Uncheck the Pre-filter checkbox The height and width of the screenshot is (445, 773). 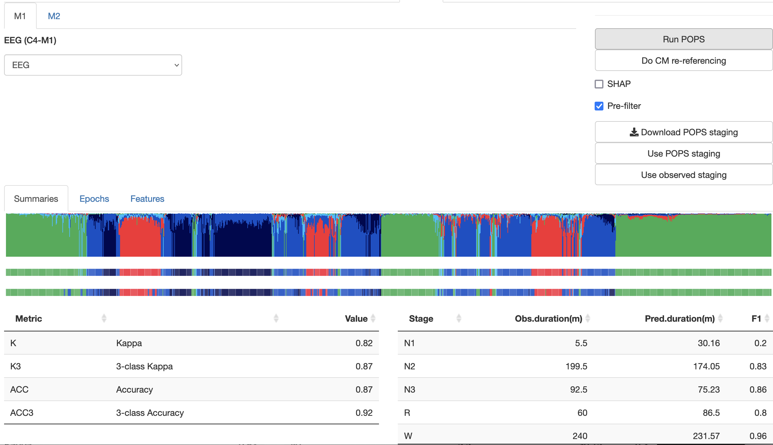pos(599,106)
